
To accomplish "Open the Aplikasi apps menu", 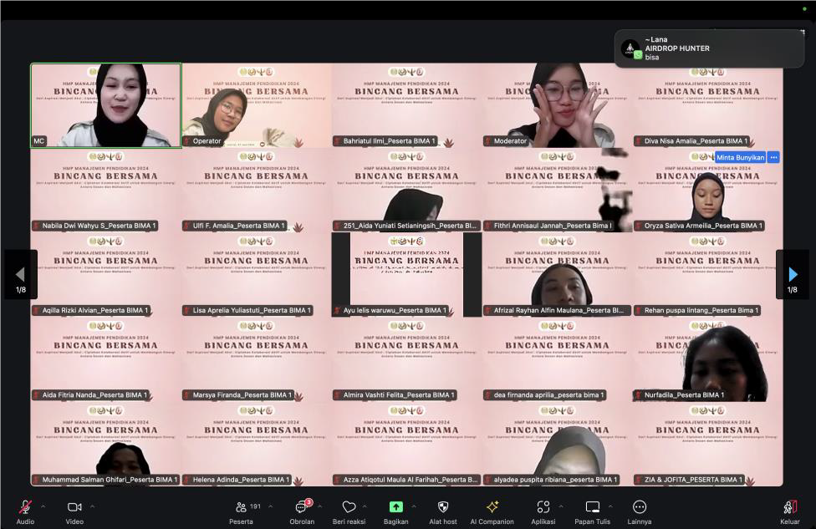I will coord(543,507).
